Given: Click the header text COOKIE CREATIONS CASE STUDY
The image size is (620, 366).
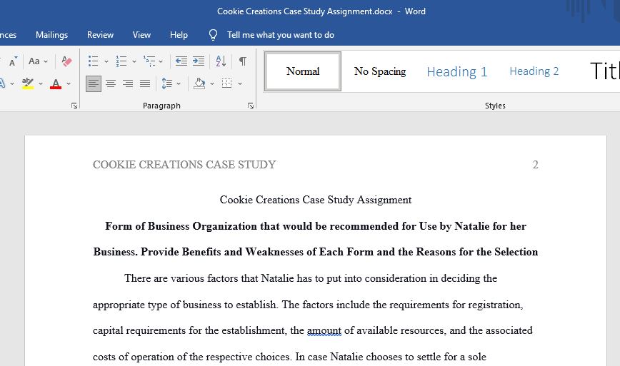Looking at the screenshot, I should tap(184, 165).
